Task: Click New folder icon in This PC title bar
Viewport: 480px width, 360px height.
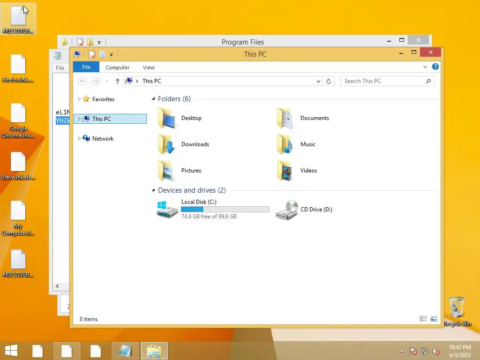Action: [102, 54]
